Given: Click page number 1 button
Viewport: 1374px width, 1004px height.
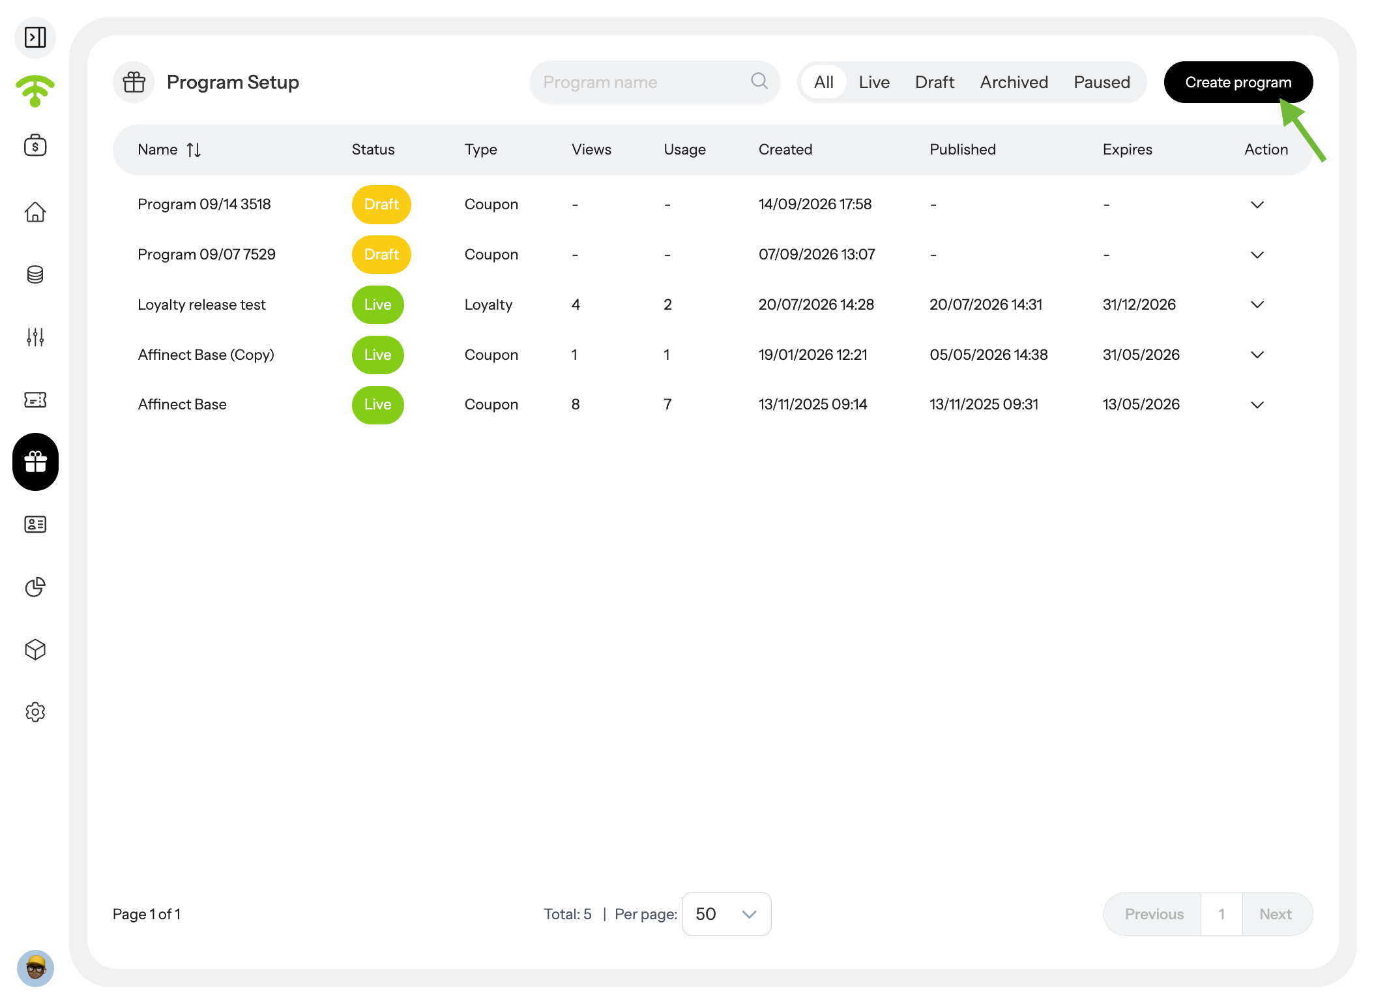Looking at the screenshot, I should [x=1221, y=914].
